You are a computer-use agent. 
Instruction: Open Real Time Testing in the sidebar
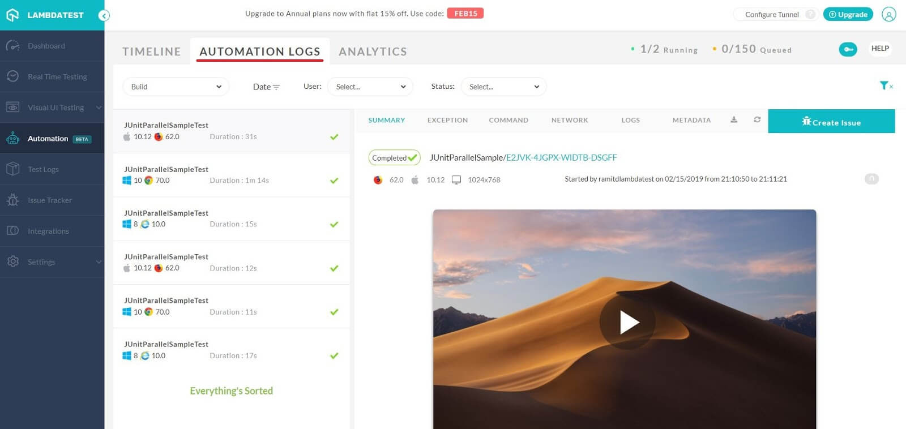[57, 77]
